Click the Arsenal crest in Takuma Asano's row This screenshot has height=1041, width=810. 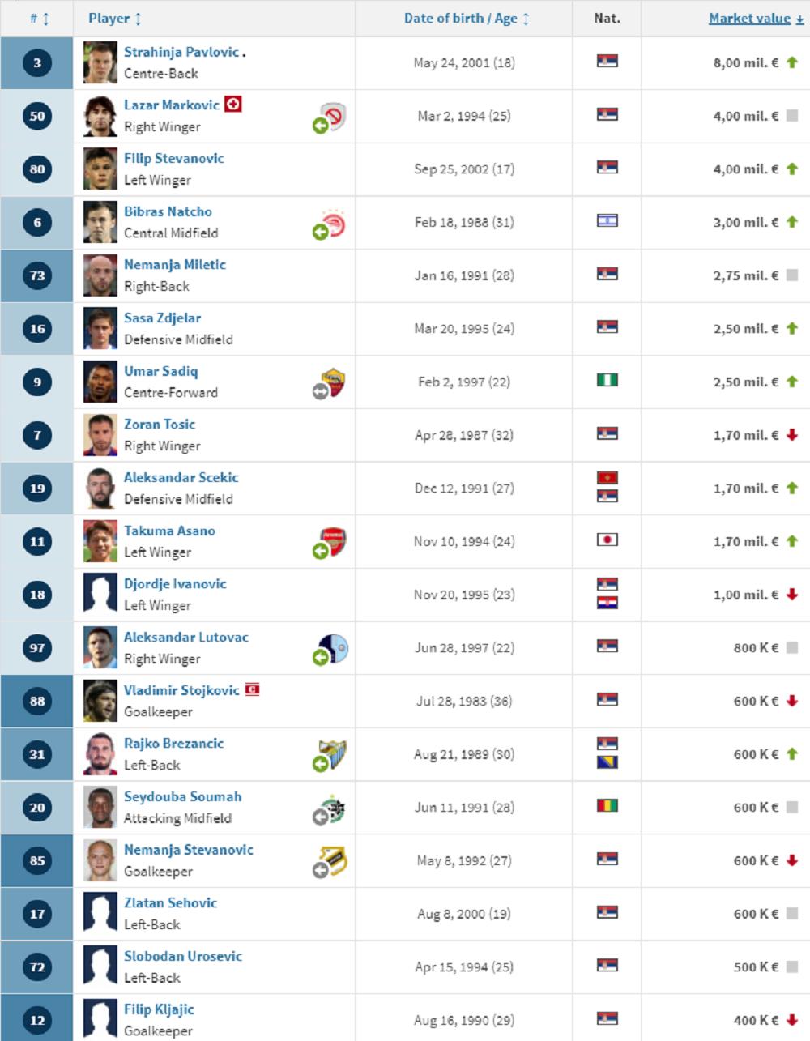tap(334, 541)
